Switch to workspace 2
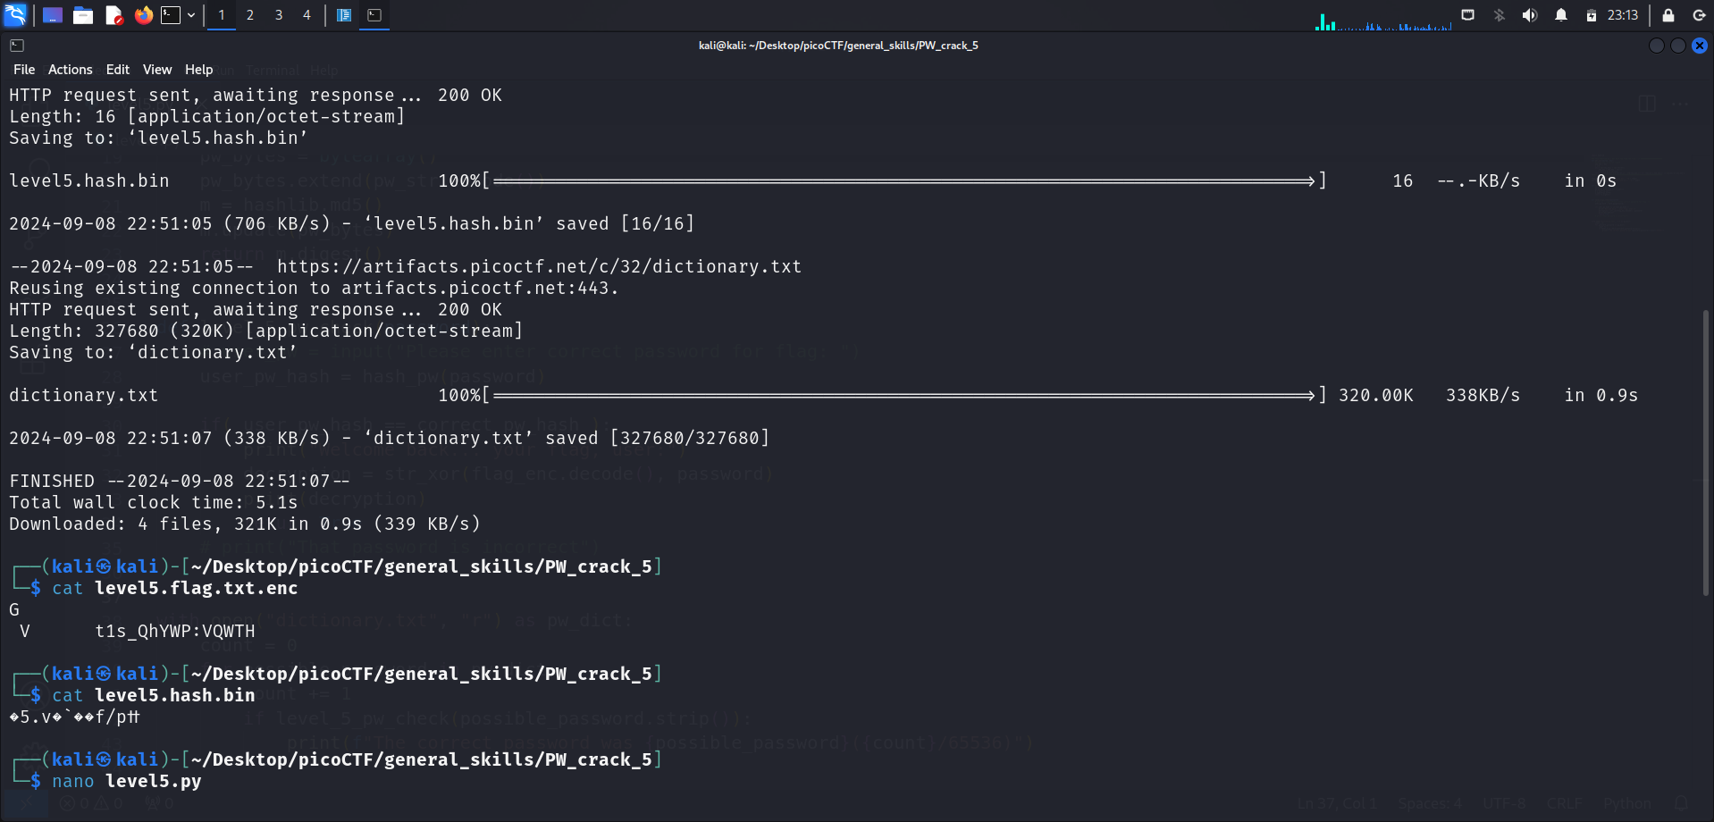 [250, 15]
